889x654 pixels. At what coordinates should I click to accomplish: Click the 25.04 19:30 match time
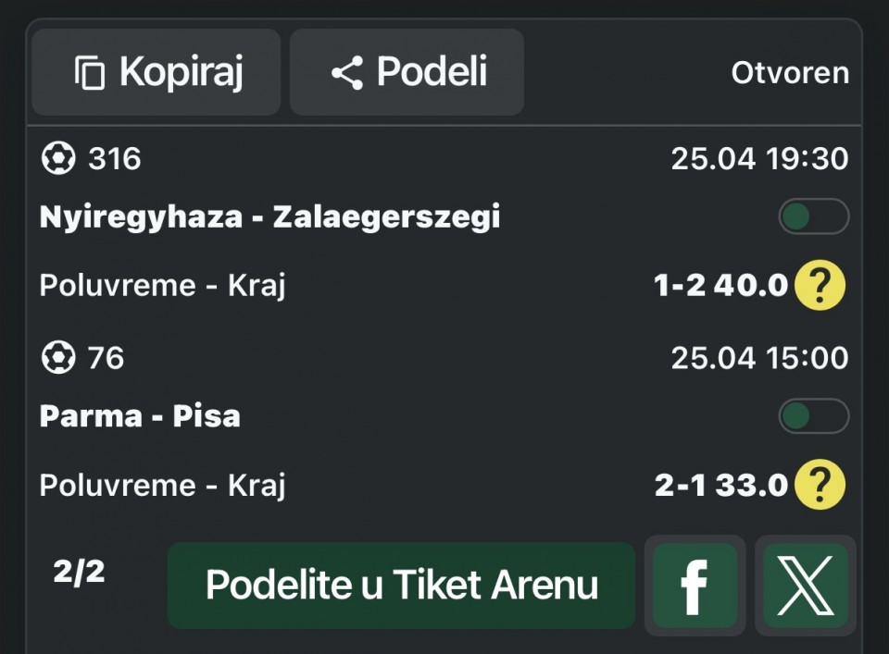coord(759,159)
